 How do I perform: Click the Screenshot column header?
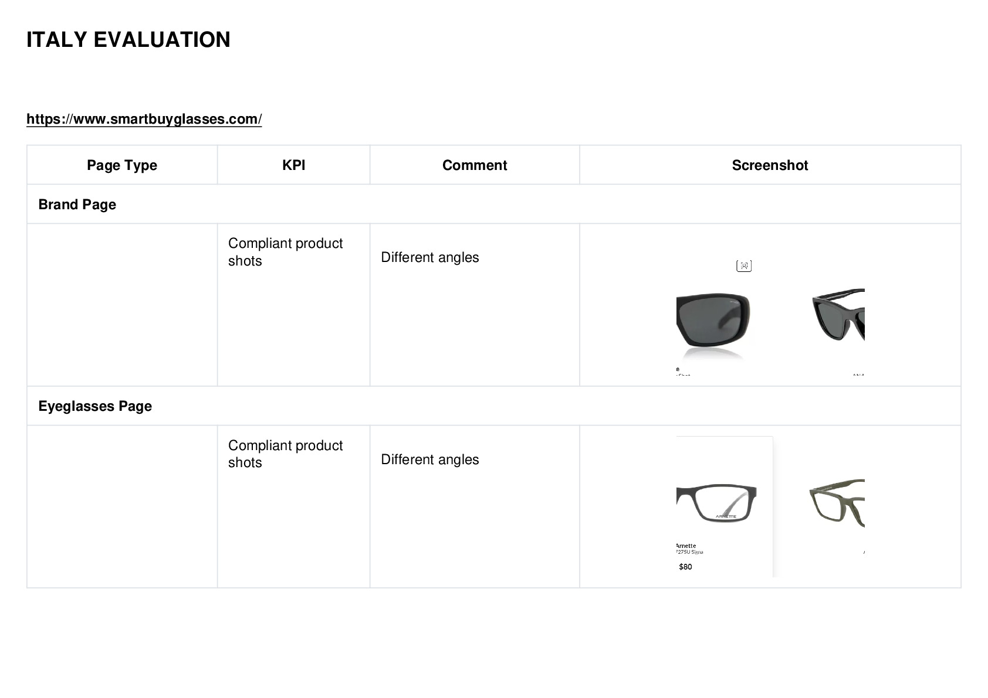770,165
